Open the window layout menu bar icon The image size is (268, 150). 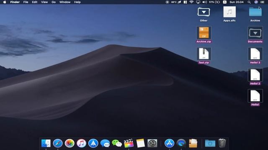185,2
